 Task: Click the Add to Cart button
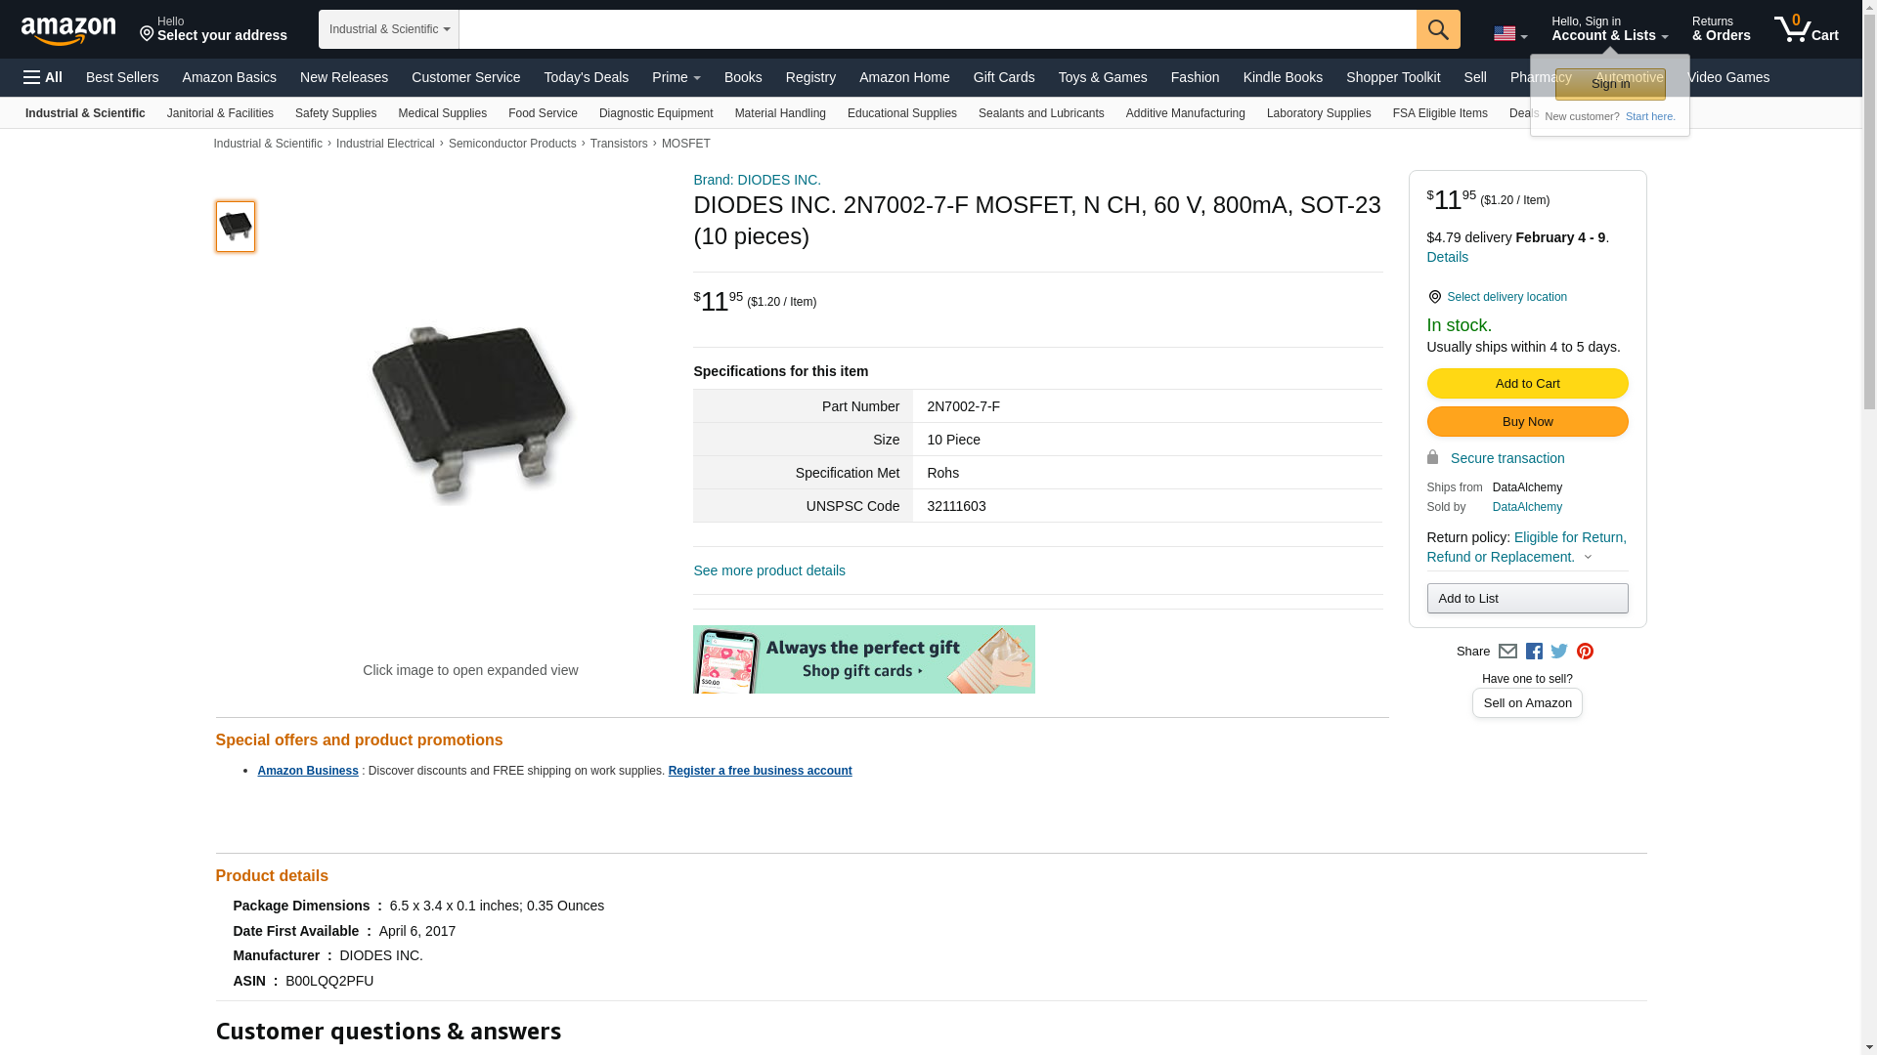[1527, 384]
